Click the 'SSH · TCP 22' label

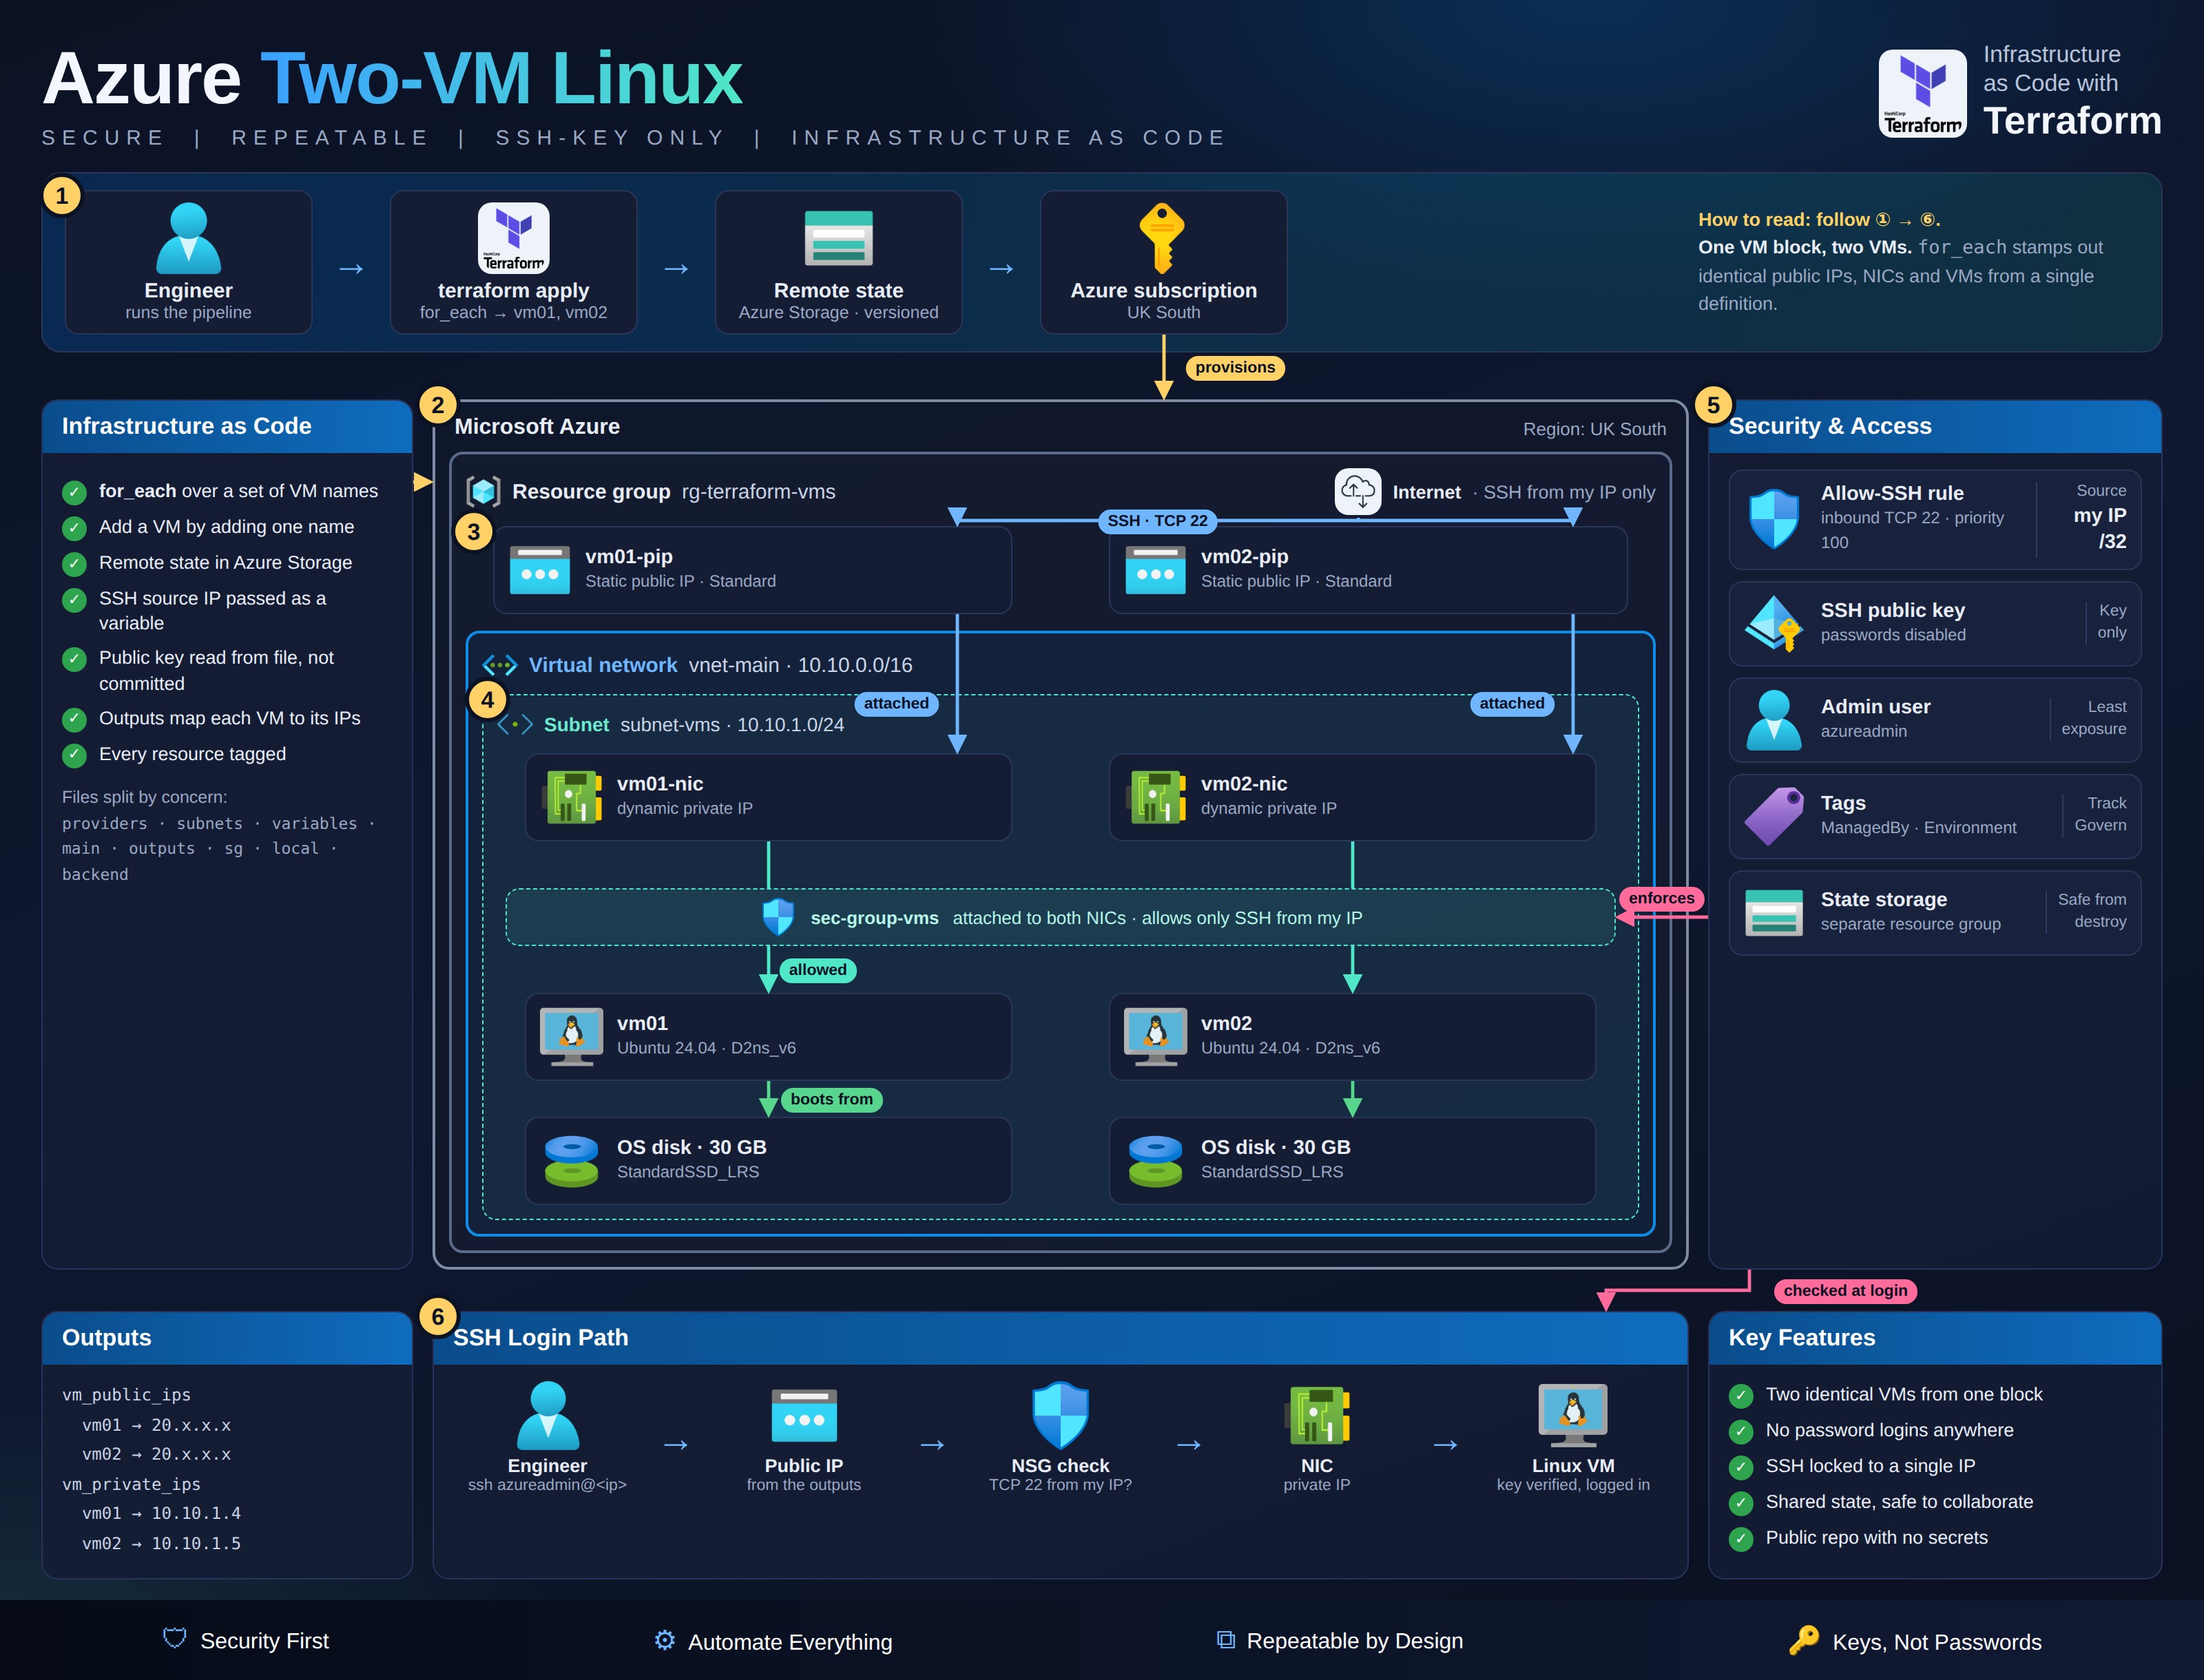1158,521
